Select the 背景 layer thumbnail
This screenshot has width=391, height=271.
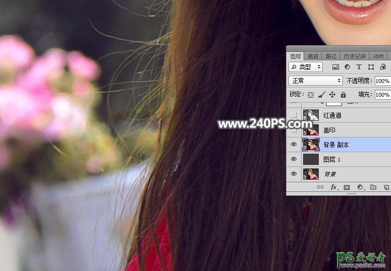(311, 174)
